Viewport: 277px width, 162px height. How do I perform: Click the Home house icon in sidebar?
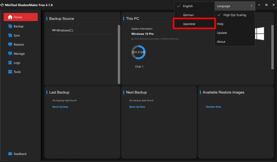[10, 17]
